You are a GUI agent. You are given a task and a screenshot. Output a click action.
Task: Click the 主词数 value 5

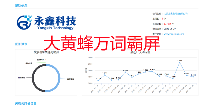[x=162, y=19]
